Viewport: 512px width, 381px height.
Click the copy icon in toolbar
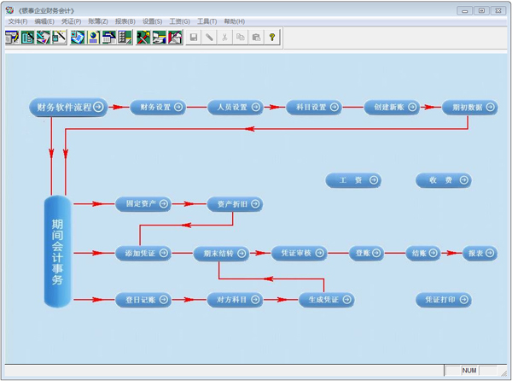[x=241, y=38]
